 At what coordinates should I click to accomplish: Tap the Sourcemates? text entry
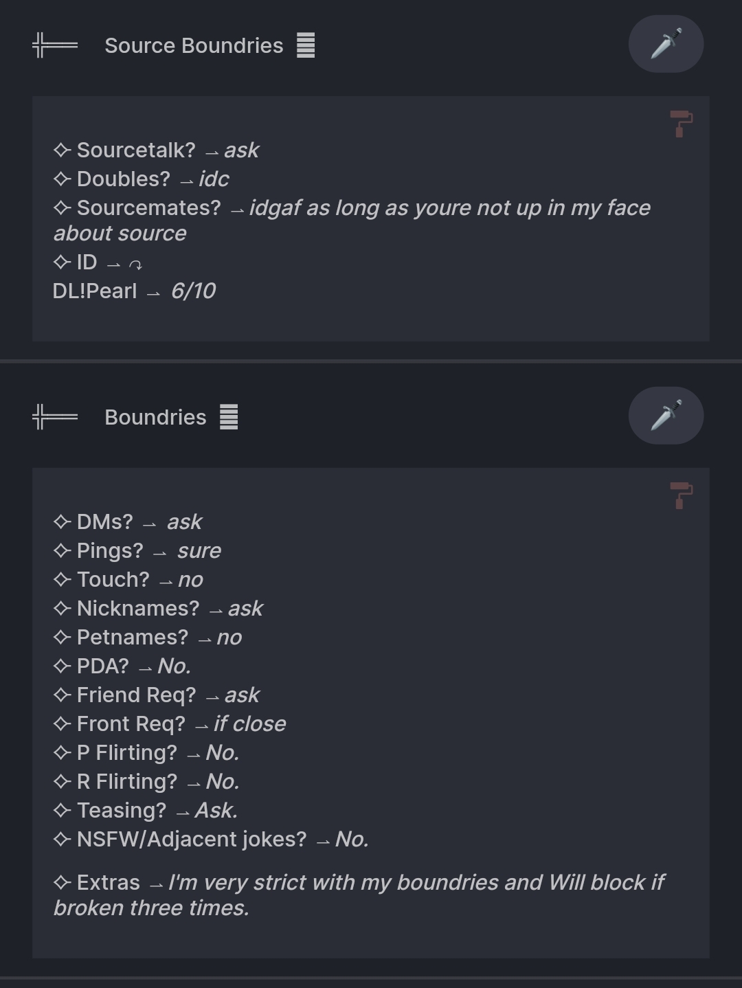352,220
